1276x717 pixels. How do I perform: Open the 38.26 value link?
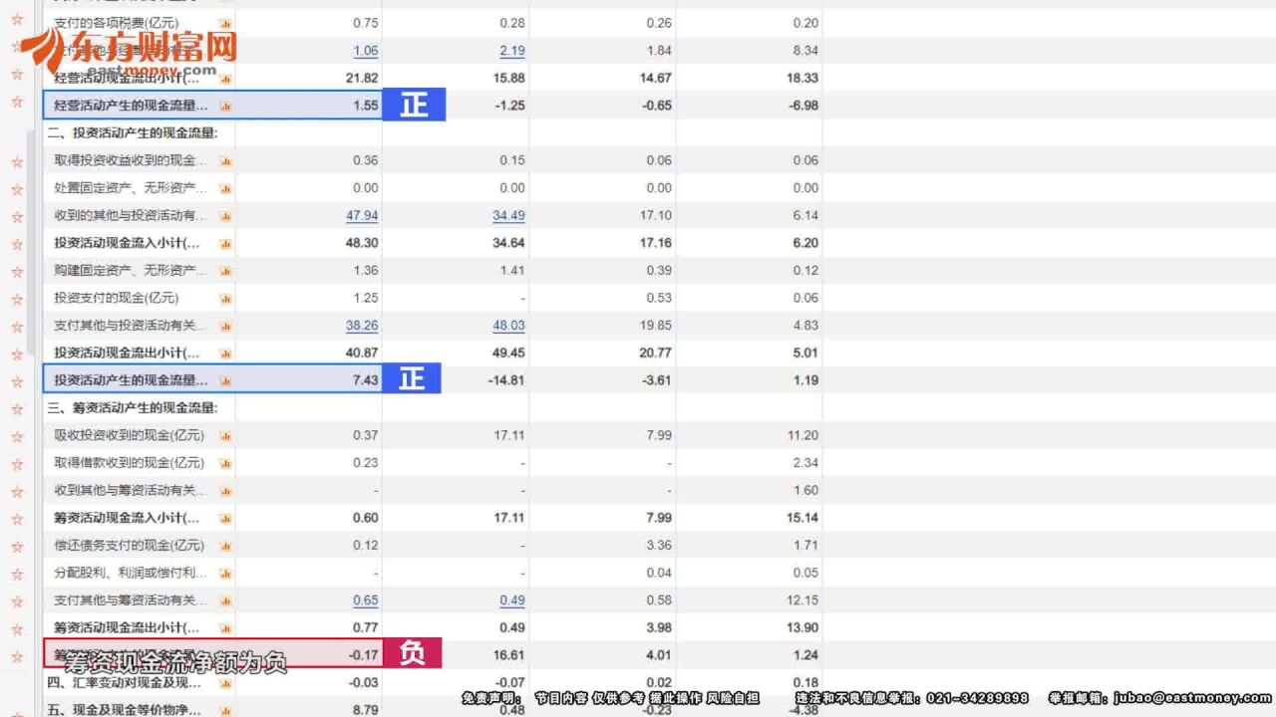pyautogui.click(x=362, y=326)
